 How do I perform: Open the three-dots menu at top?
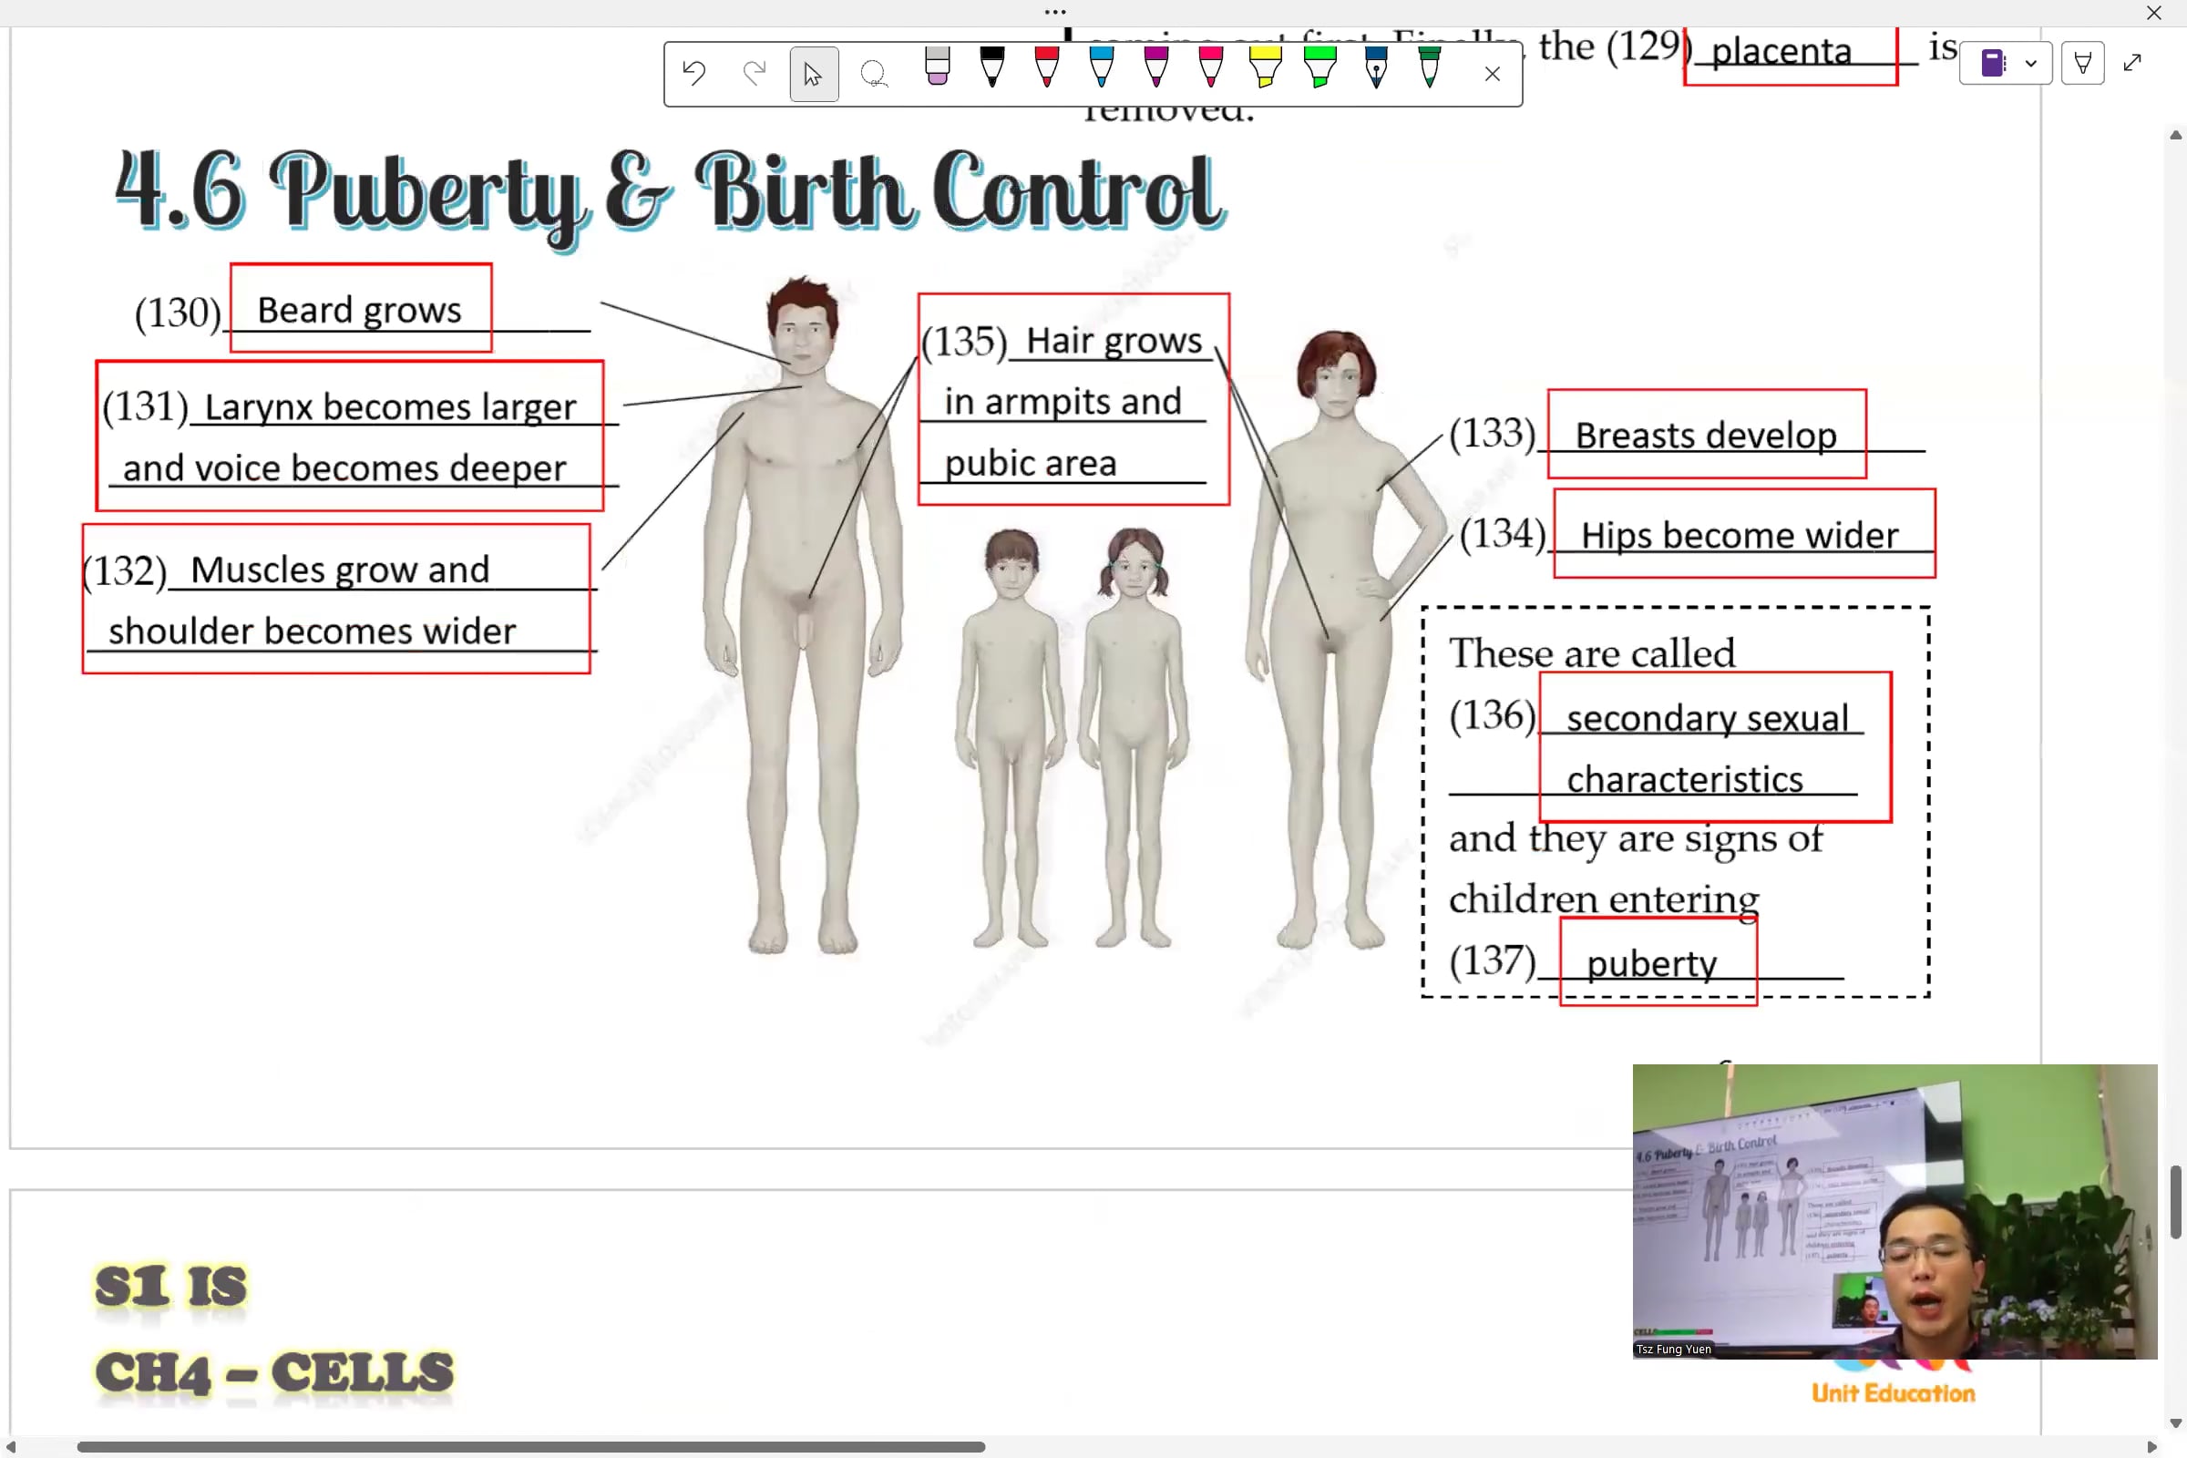click(x=1054, y=12)
